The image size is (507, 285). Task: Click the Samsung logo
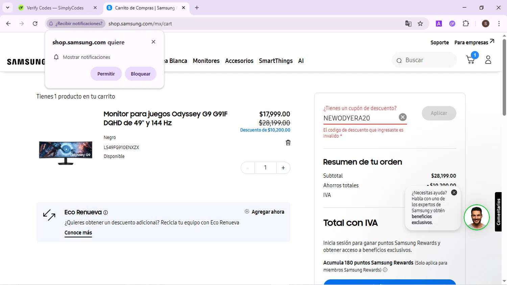26,62
